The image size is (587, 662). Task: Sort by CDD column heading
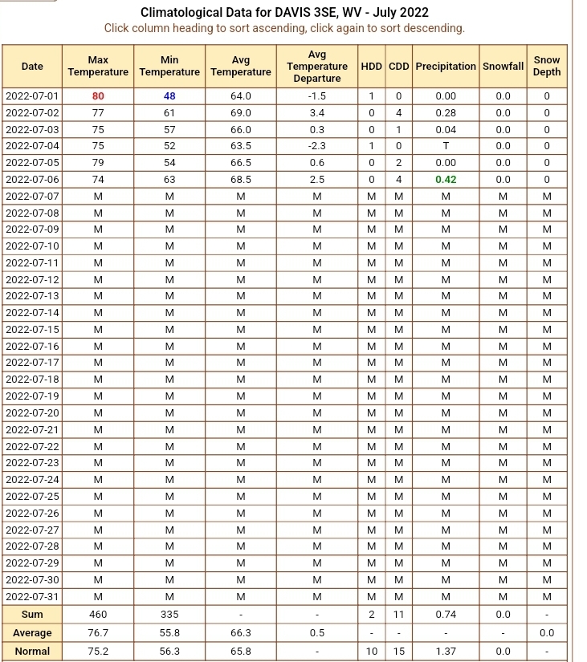pyautogui.click(x=399, y=67)
